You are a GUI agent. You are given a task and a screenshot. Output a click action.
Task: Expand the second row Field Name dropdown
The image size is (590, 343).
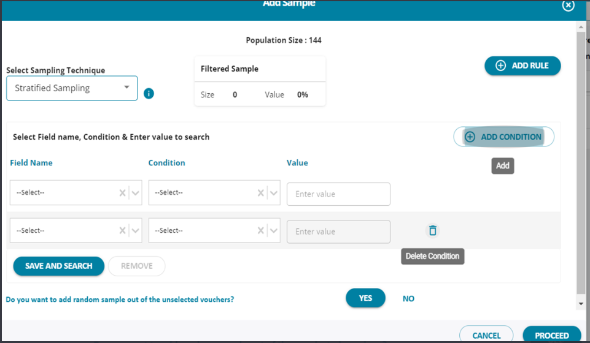pos(136,231)
